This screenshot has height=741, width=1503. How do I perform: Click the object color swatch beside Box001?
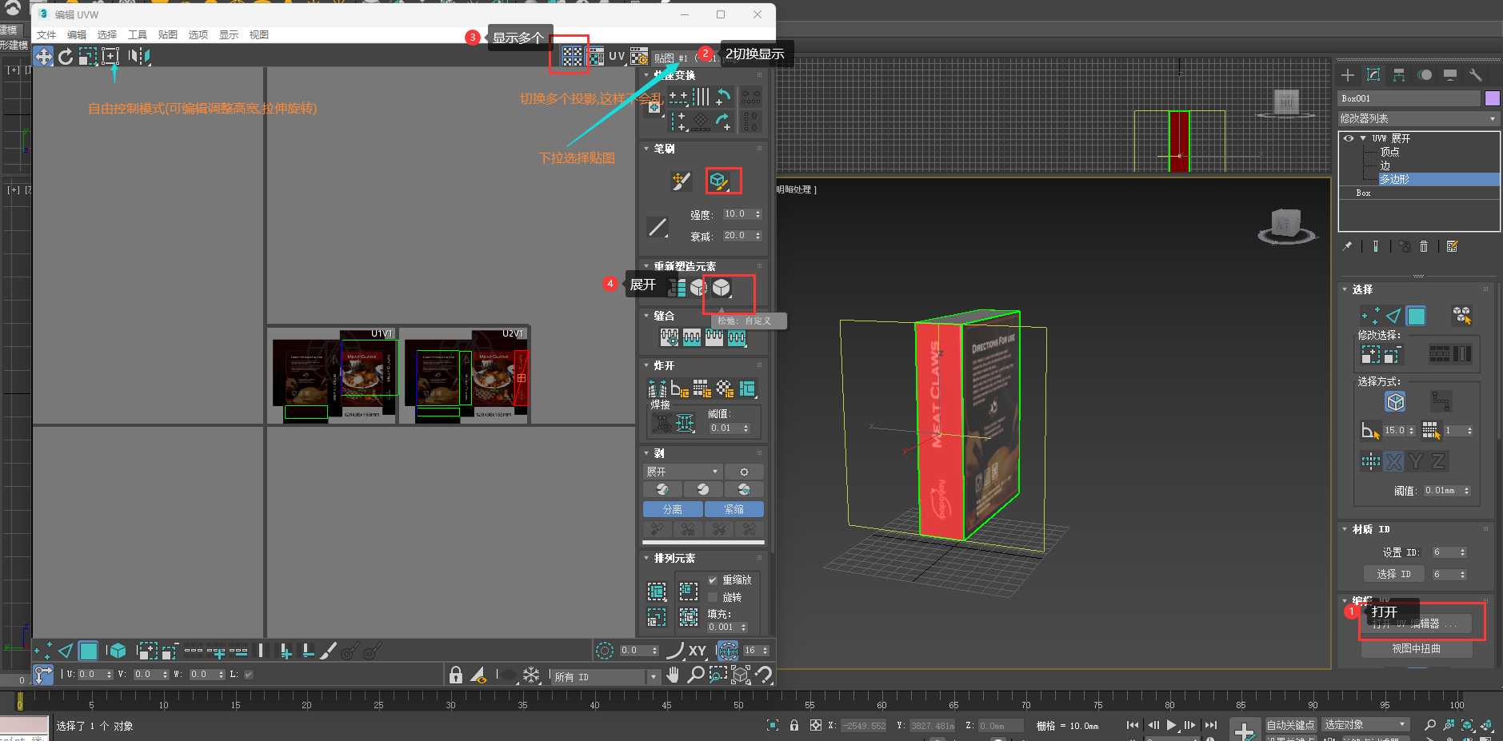pos(1491,98)
